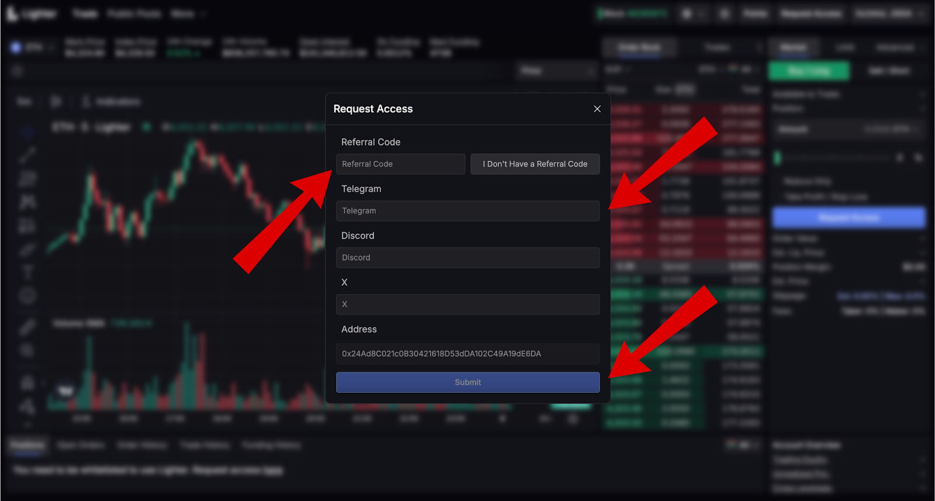
Task: Open the More menu dropdown in header
Action: [x=188, y=13]
